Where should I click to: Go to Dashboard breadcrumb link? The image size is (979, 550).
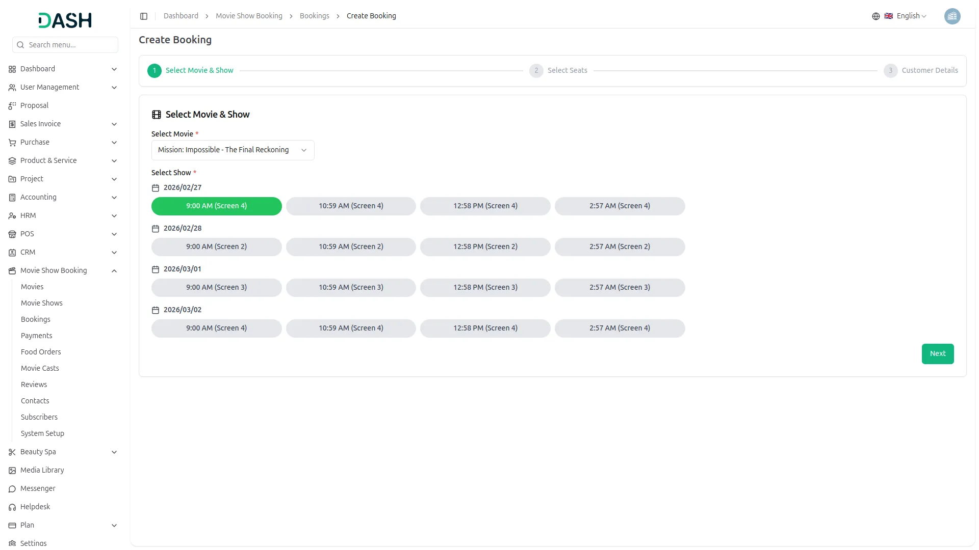click(181, 16)
